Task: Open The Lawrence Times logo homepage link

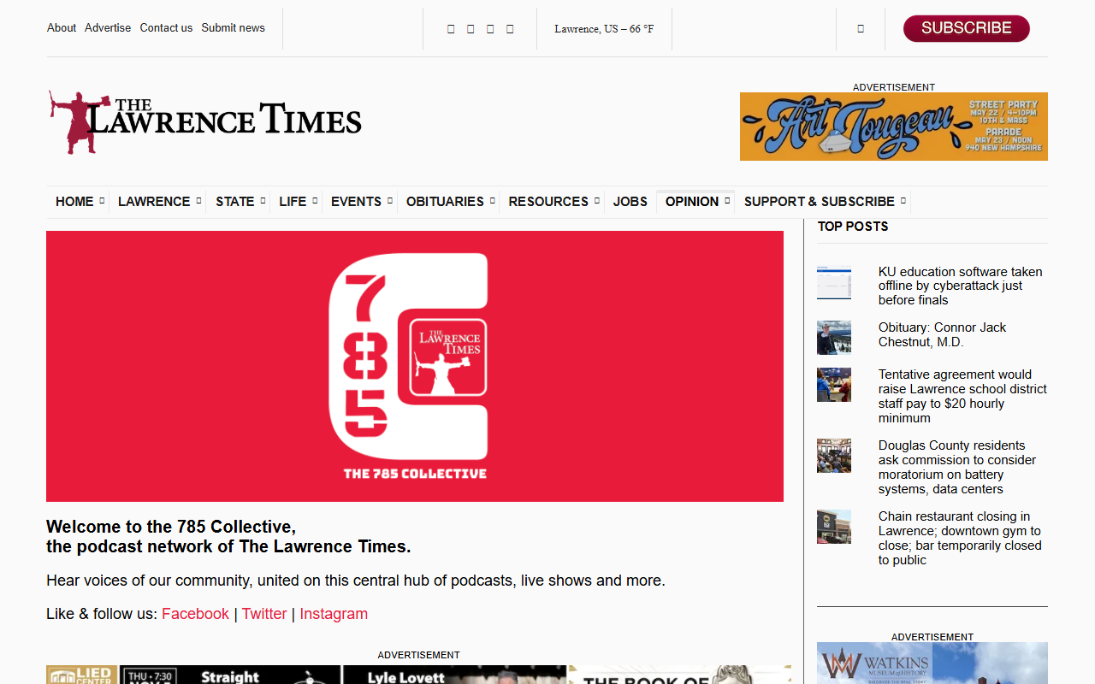Action: coord(205,122)
